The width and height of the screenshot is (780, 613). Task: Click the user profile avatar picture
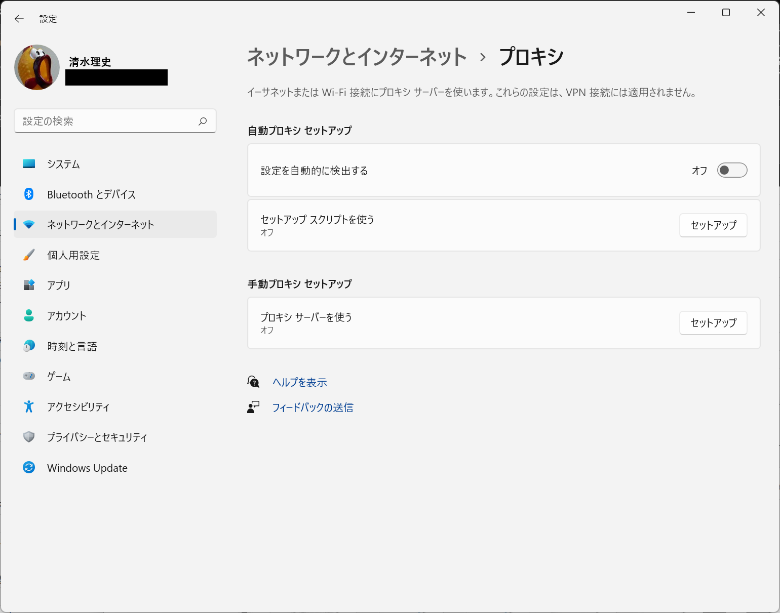tap(37, 67)
